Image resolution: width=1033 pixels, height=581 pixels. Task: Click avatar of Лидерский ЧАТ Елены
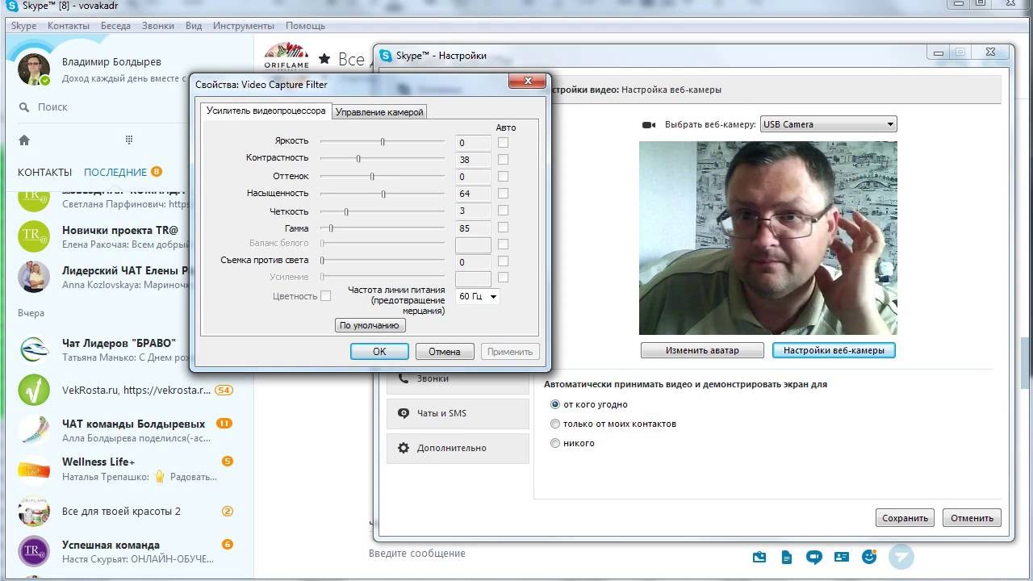[x=34, y=277]
